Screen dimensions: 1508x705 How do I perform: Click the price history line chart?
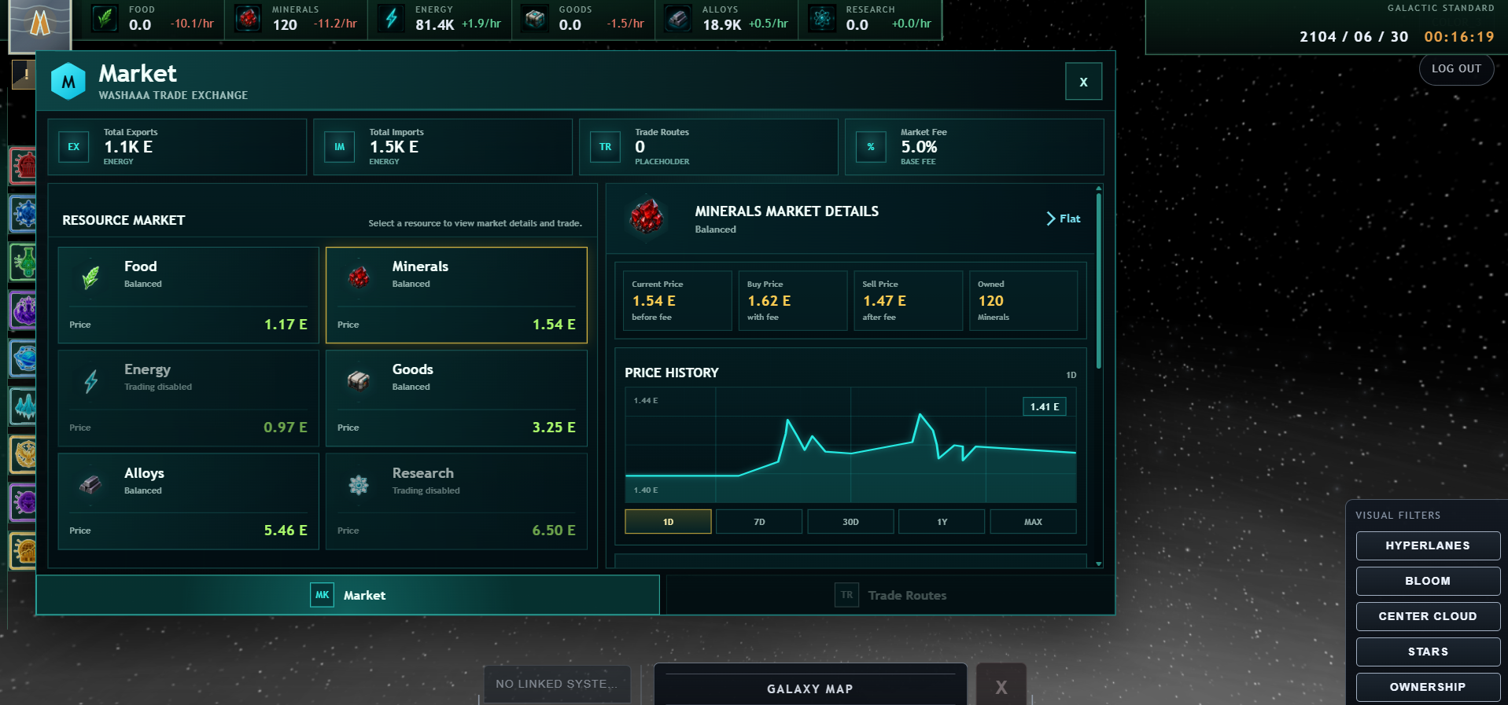tap(850, 445)
